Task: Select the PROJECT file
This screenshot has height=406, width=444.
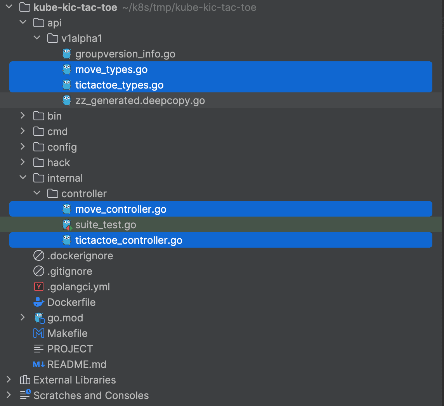Action: pyautogui.click(x=70, y=349)
